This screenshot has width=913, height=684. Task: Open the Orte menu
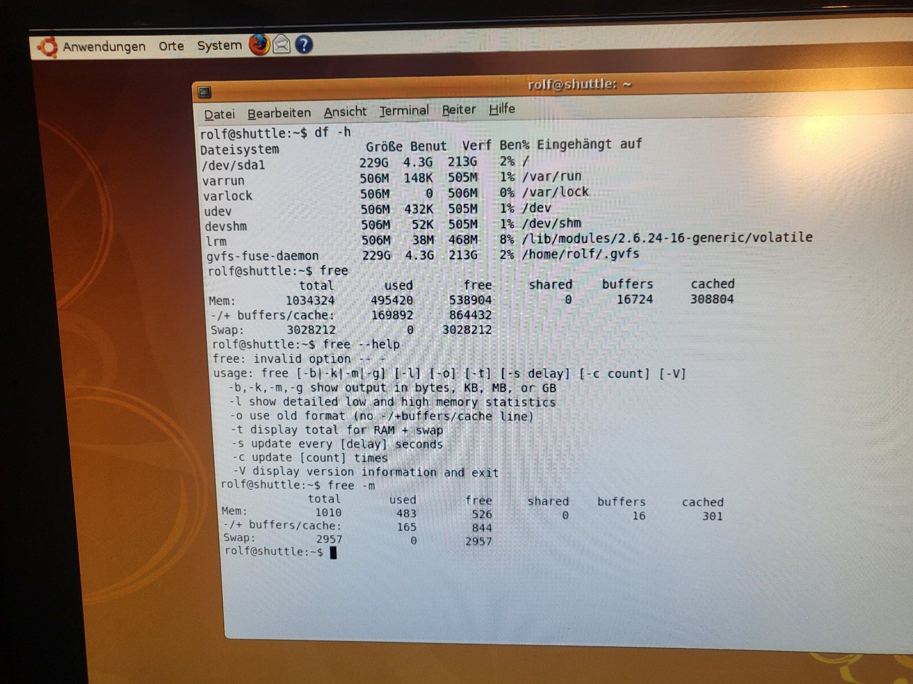[171, 46]
